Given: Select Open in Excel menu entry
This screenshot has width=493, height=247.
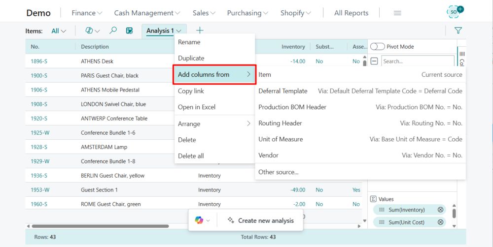Looking at the screenshot, I should coord(214,107).
